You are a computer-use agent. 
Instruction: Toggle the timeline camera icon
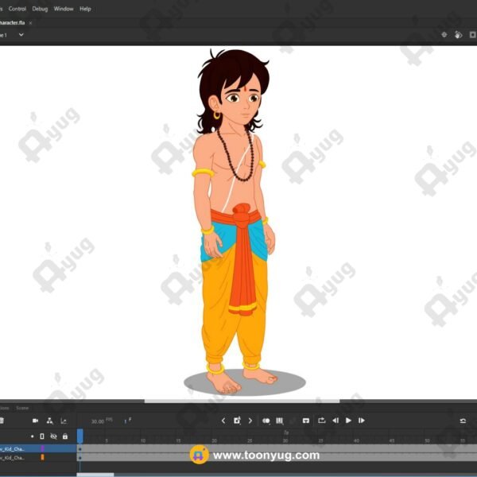point(35,421)
